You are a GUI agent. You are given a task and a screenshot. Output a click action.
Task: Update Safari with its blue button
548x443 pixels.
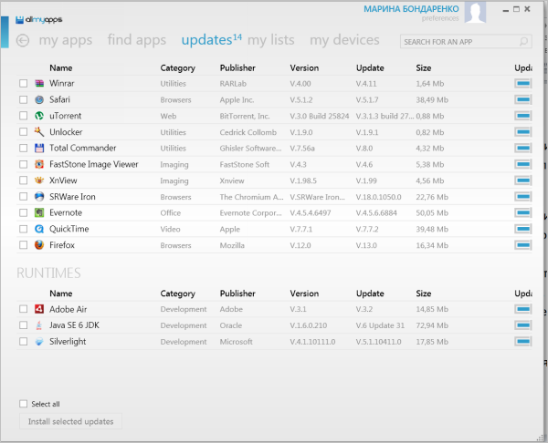click(523, 99)
